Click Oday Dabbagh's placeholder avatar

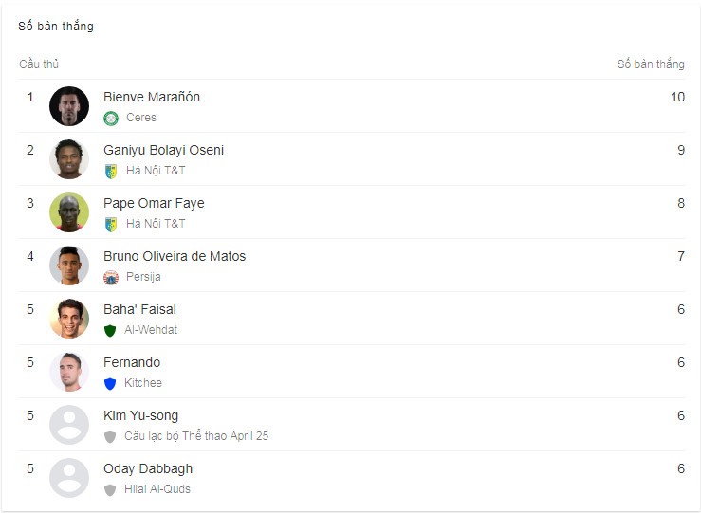69,478
